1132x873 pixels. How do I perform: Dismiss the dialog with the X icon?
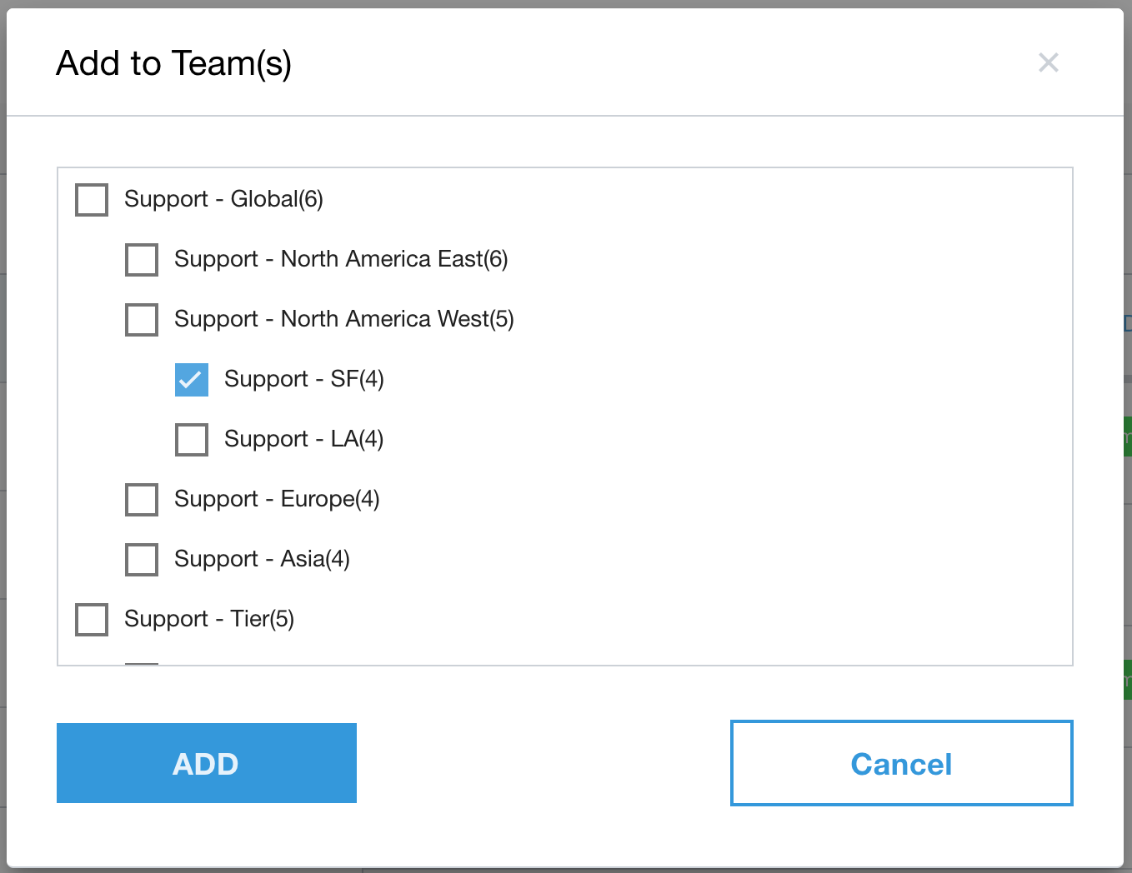(1048, 62)
